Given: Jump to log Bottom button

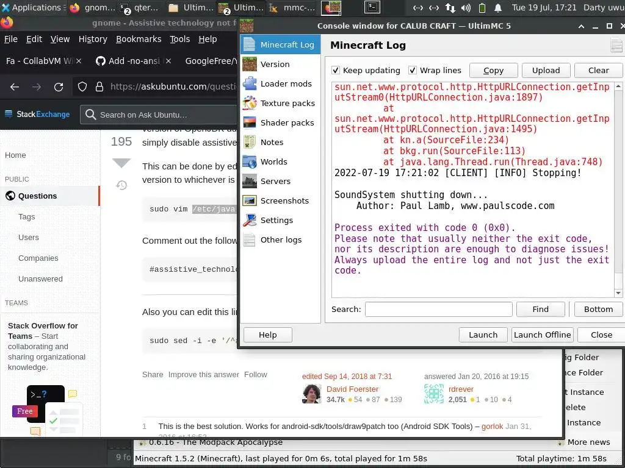Looking at the screenshot, I should tap(599, 309).
